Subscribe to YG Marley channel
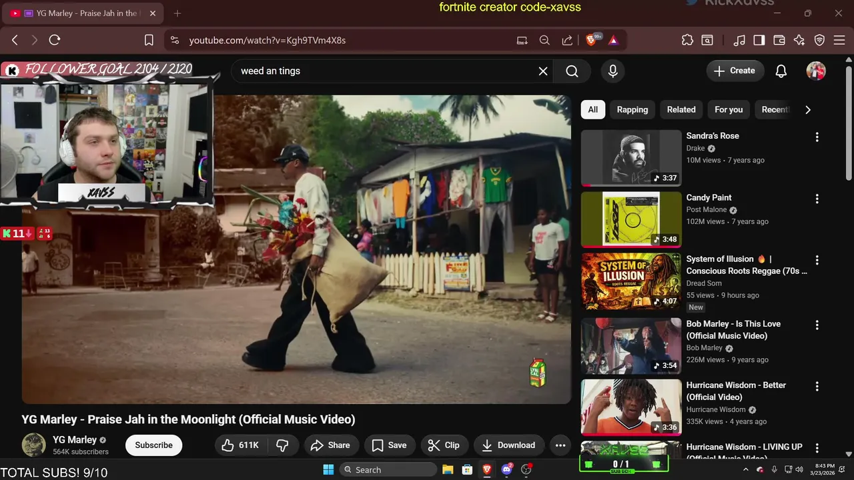The image size is (854, 480). [153, 445]
